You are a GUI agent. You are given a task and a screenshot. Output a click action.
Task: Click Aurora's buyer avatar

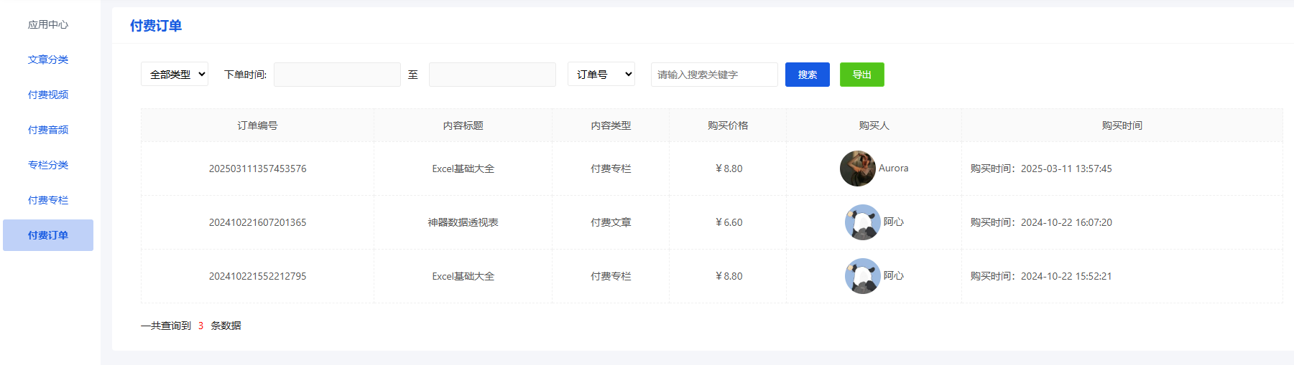click(x=857, y=169)
